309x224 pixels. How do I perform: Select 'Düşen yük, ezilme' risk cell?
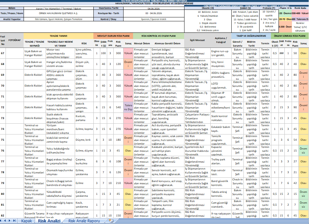tap(84, 64)
